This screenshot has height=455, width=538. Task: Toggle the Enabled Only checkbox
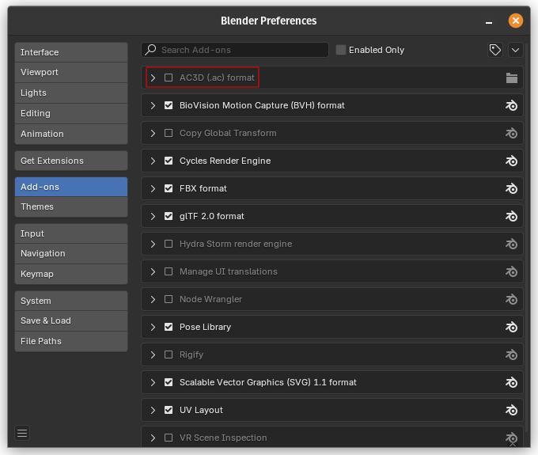coord(341,50)
